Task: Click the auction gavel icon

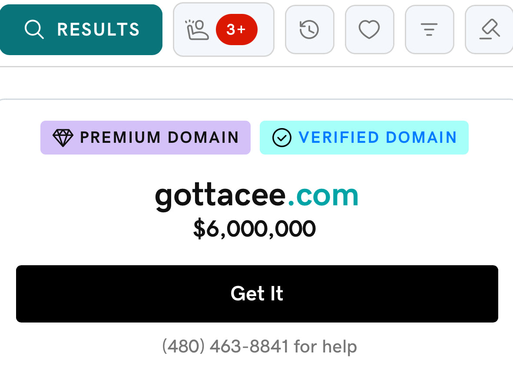Action: pos(490,30)
